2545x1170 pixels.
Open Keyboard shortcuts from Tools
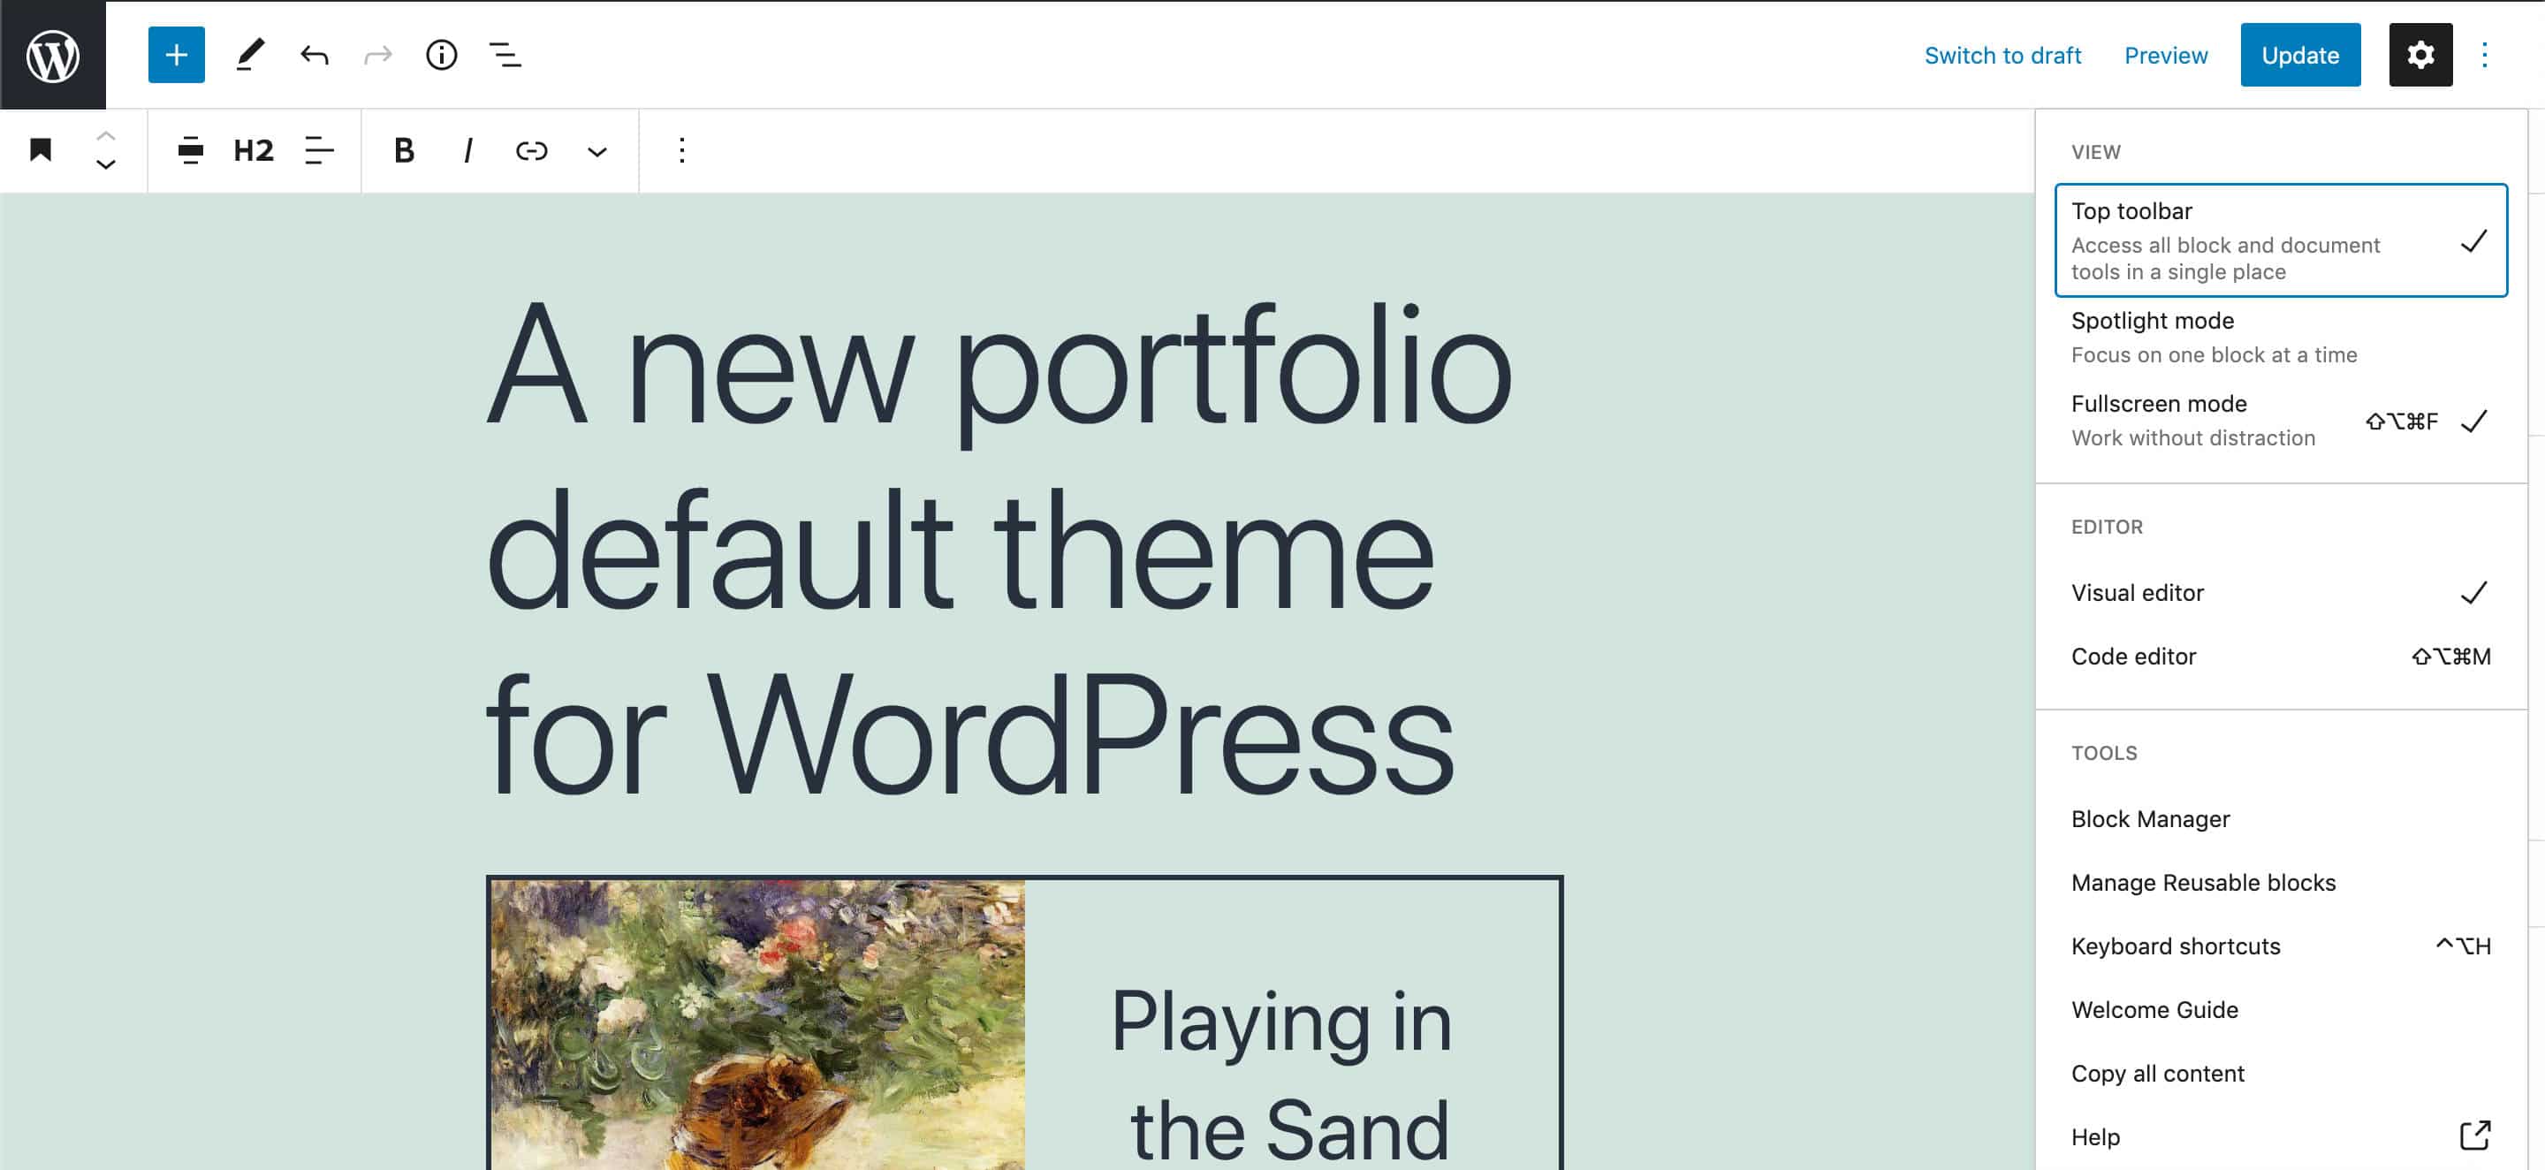[x=2177, y=945]
